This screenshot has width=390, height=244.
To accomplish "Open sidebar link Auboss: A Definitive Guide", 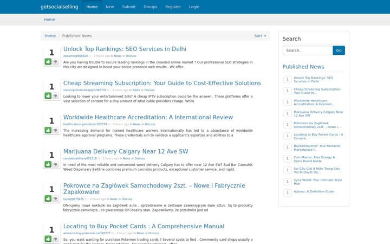I will point(314,191).
